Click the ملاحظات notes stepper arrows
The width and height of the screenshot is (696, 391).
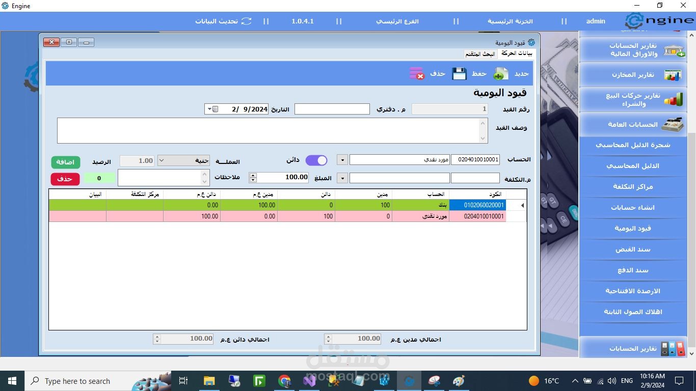(205, 178)
